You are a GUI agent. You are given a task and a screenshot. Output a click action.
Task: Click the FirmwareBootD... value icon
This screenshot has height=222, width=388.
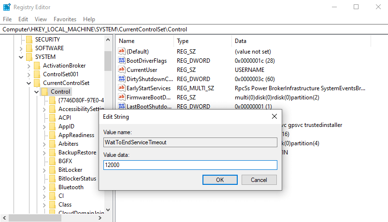121,97
